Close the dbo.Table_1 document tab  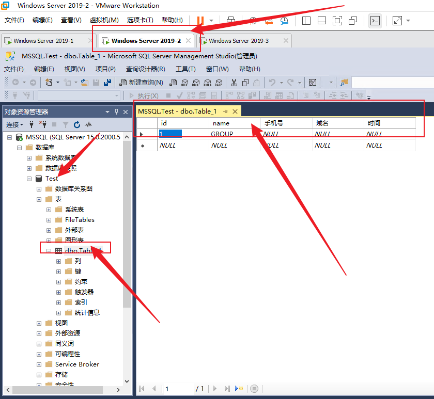click(x=235, y=111)
